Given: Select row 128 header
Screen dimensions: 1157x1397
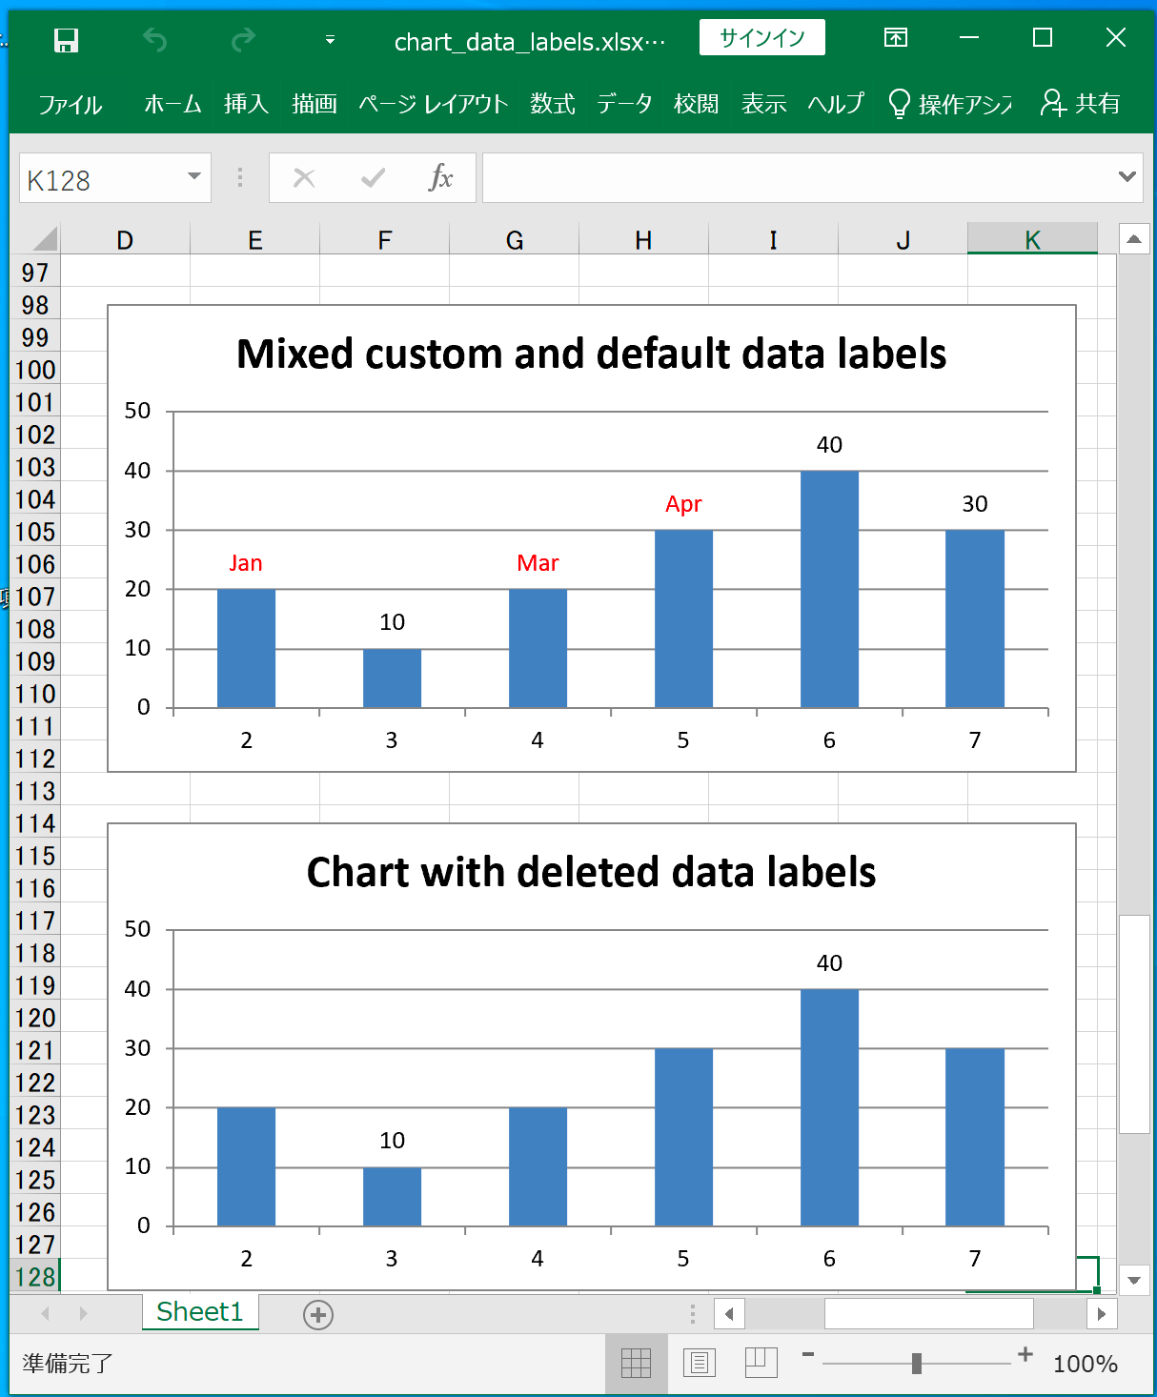Looking at the screenshot, I should [35, 1276].
